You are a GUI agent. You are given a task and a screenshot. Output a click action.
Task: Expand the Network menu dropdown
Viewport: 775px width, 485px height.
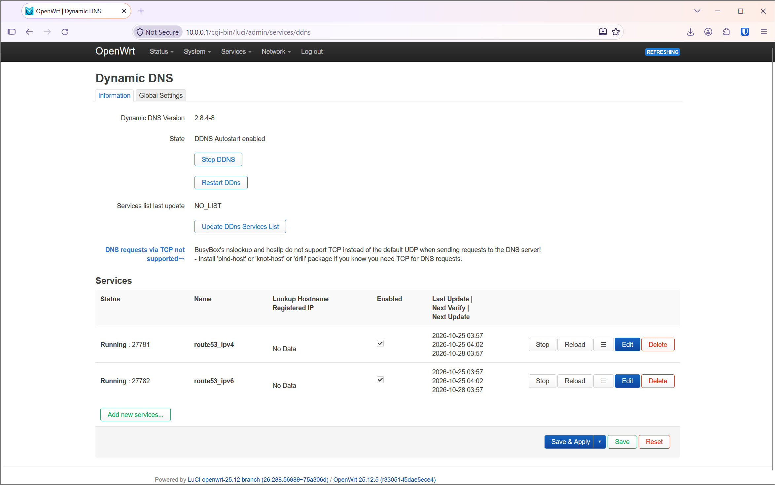tap(276, 52)
